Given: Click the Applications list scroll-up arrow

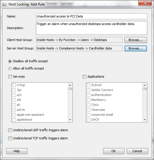Looking at the screenshot, I should 145,85.
